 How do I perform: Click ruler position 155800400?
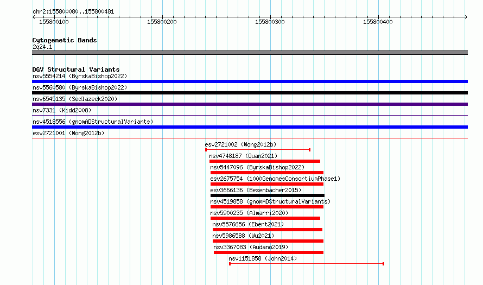[x=378, y=22]
